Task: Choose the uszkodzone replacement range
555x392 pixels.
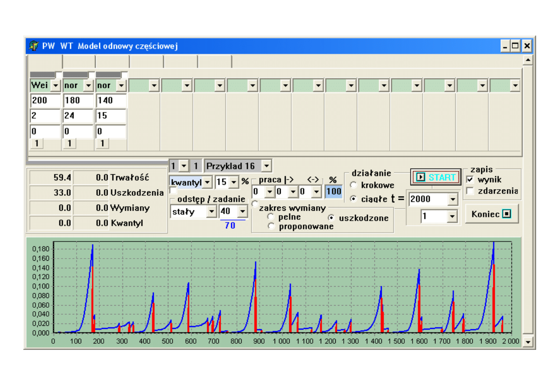Action: click(331, 218)
